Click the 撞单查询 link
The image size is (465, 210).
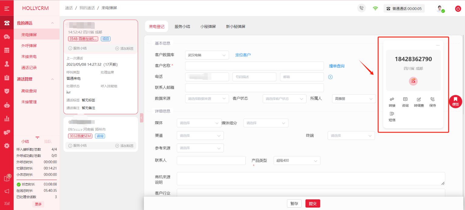pos(337,66)
